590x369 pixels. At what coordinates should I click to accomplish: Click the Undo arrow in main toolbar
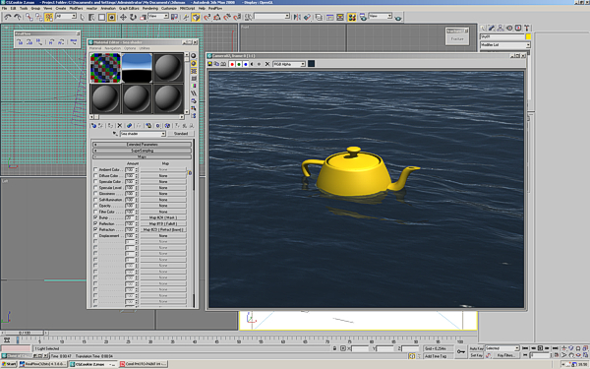click(8, 17)
